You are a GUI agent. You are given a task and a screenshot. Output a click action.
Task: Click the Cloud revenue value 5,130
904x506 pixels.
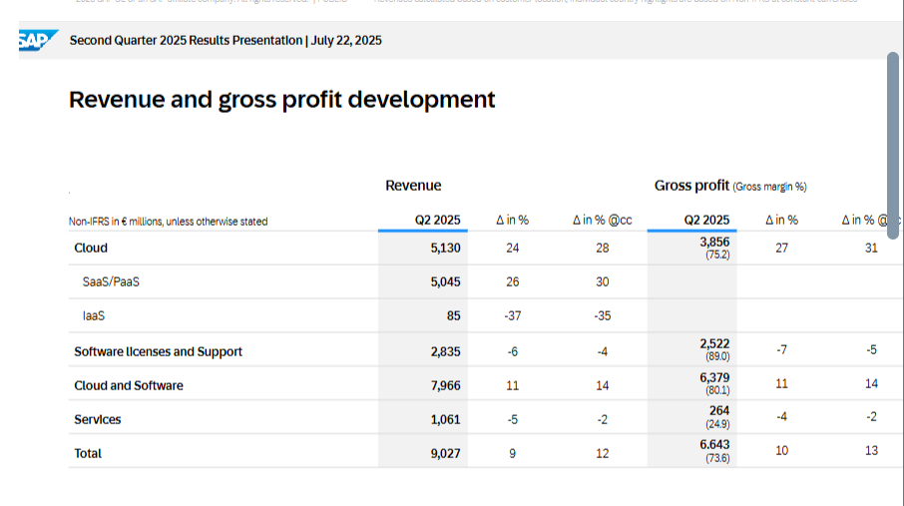[x=445, y=249]
